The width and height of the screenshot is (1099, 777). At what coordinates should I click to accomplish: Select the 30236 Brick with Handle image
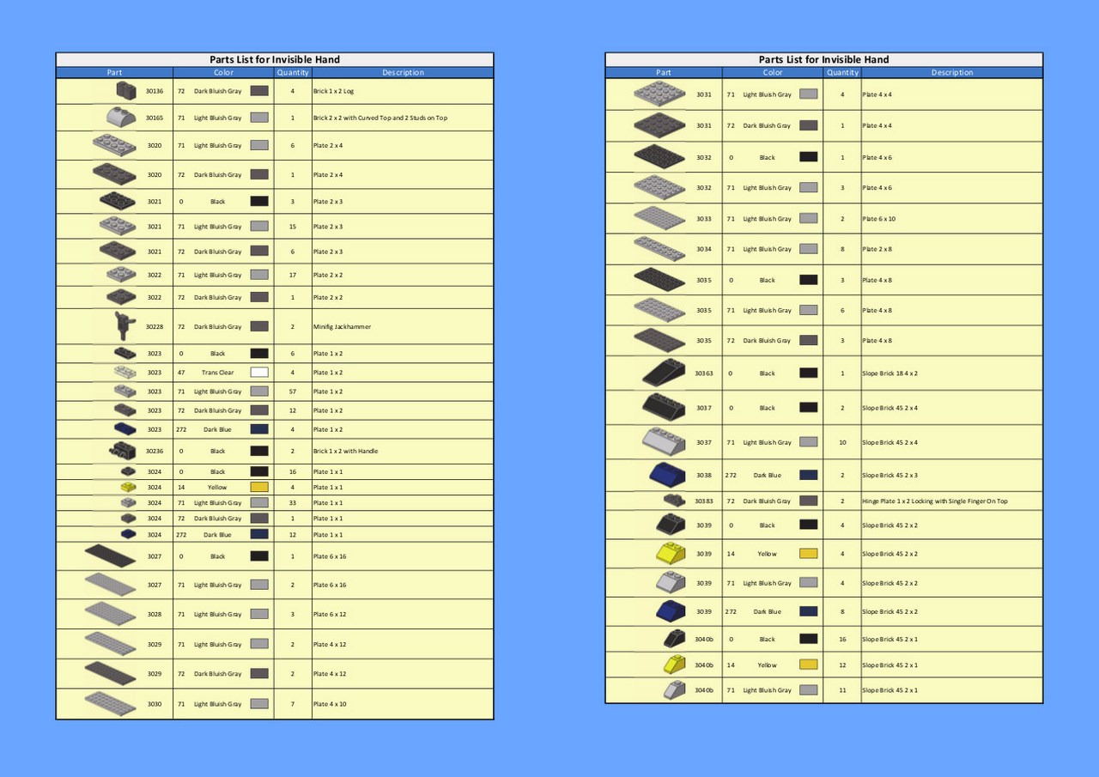[x=123, y=450]
